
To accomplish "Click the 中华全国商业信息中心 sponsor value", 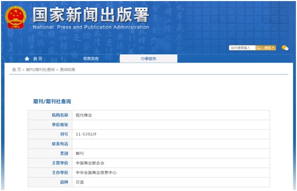I will [x=96, y=172].
